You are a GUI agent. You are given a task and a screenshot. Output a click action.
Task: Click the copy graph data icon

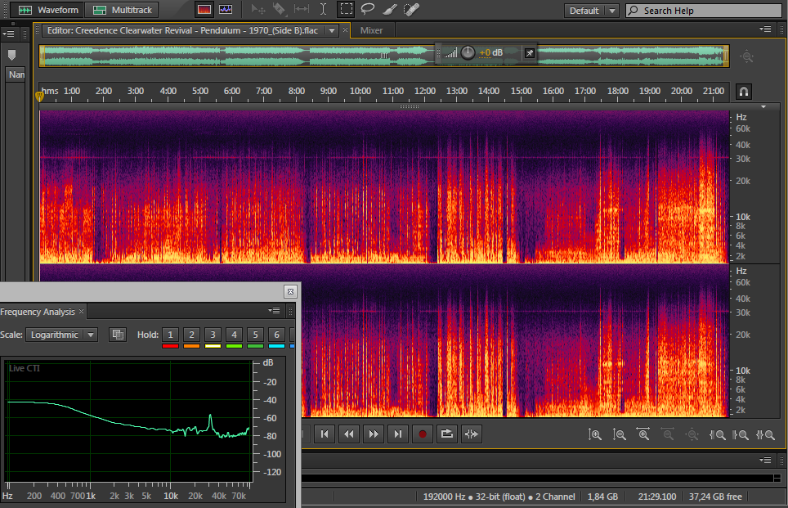[x=118, y=335]
